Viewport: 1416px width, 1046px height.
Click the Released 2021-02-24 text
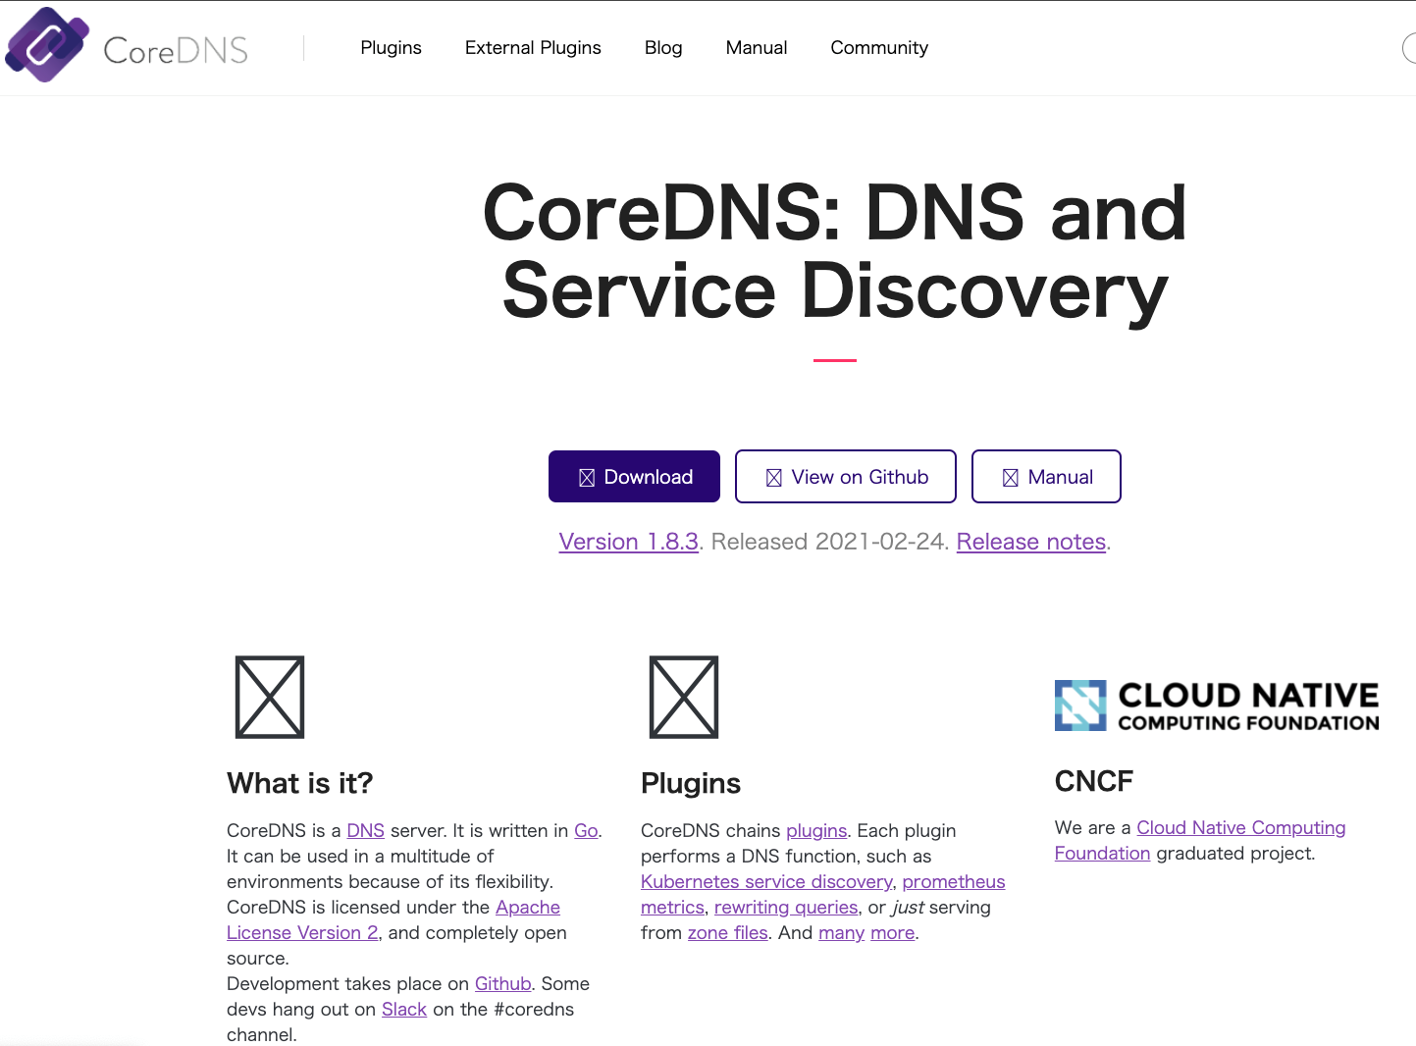click(828, 542)
